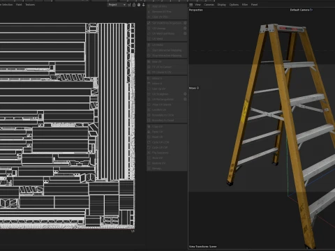Open the viewport Filter menu
This screenshot has height=251, width=335.
[x=245, y=5]
